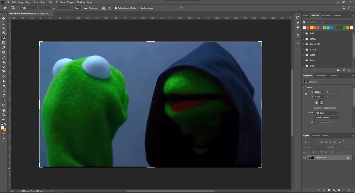This screenshot has height=193, width=355.
Task: Open the RGB Color mode dropdown
Action: [x=327, y=113]
